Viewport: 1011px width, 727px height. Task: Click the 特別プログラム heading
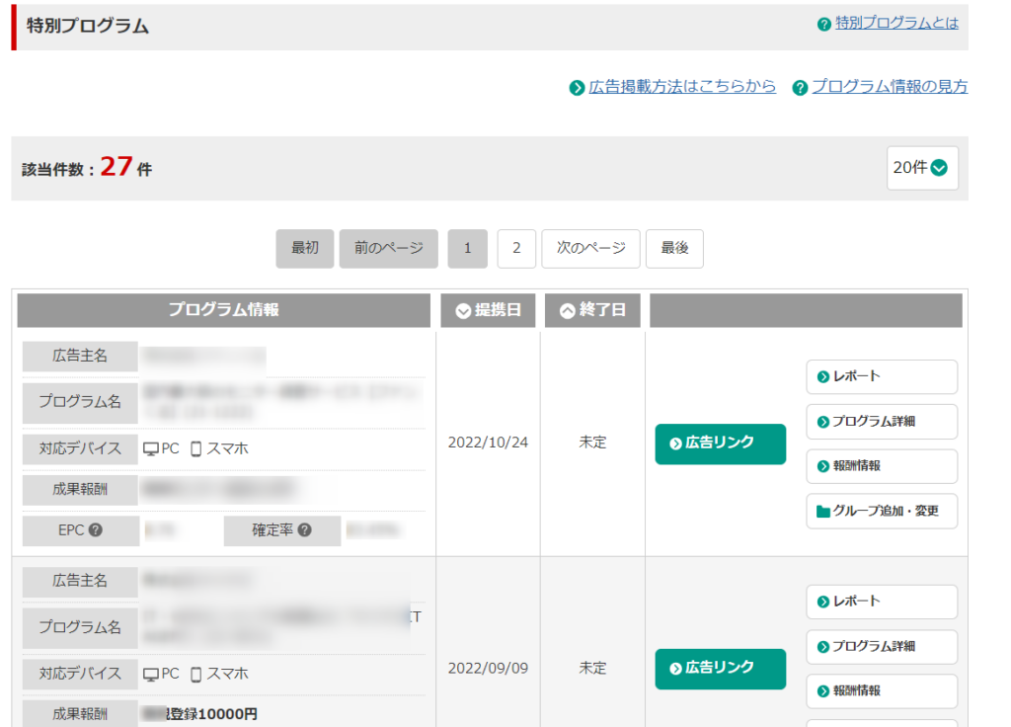pyautogui.click(x=88, y=26)
